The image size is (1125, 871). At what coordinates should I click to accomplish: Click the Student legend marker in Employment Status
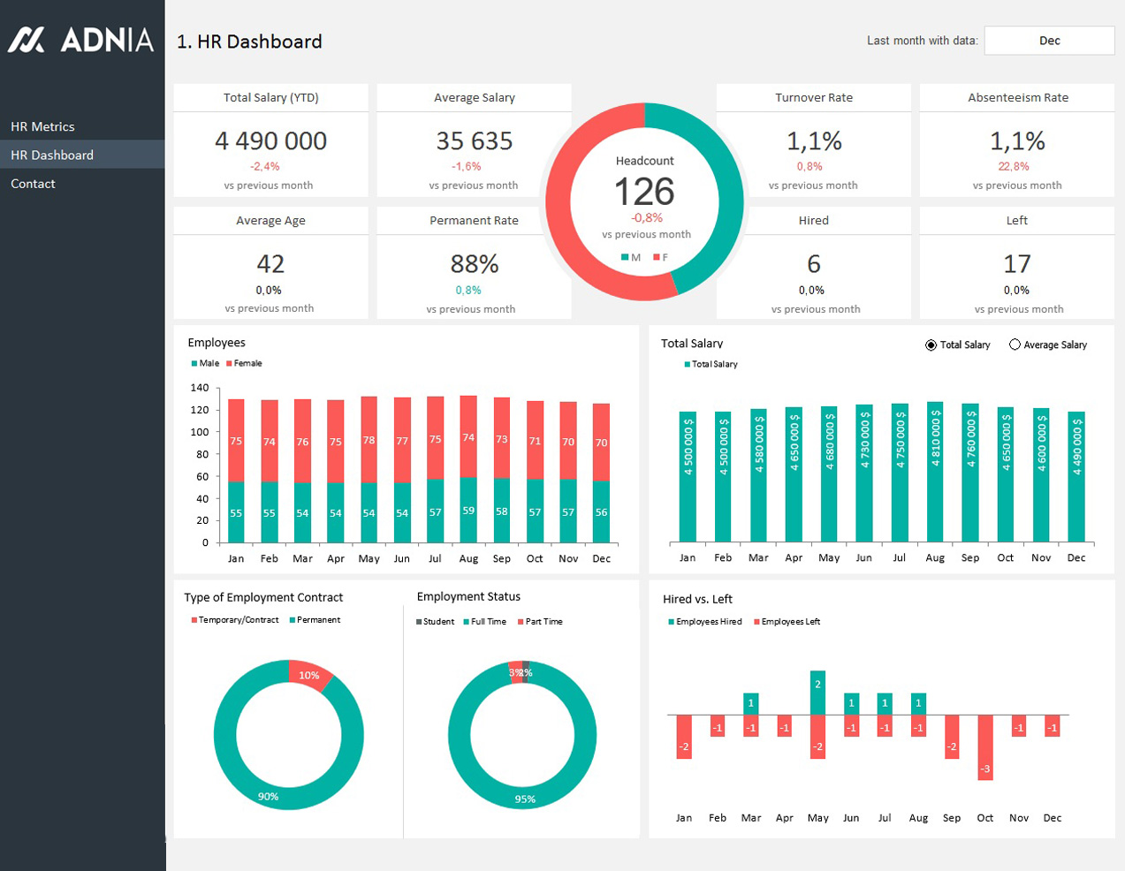[x=419, y=622]
